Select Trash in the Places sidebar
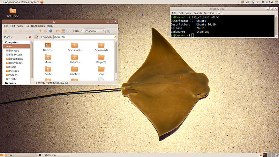The height and width of the screenshot is (157, 279). pyautogui.click(x=16, y=79)
